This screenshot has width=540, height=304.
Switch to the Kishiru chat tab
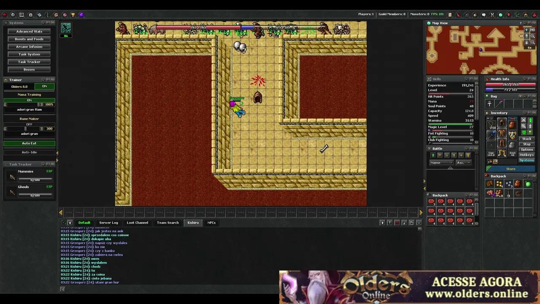[193, 223]
